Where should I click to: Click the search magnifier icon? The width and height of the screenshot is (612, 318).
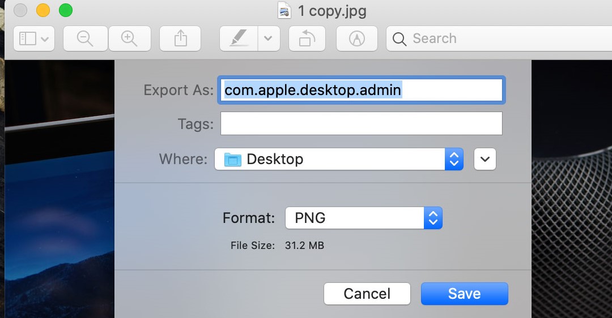point(399,39)
